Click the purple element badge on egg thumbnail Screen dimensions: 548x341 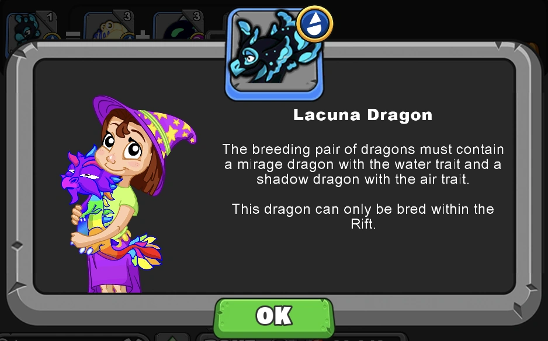coord(197,37)
